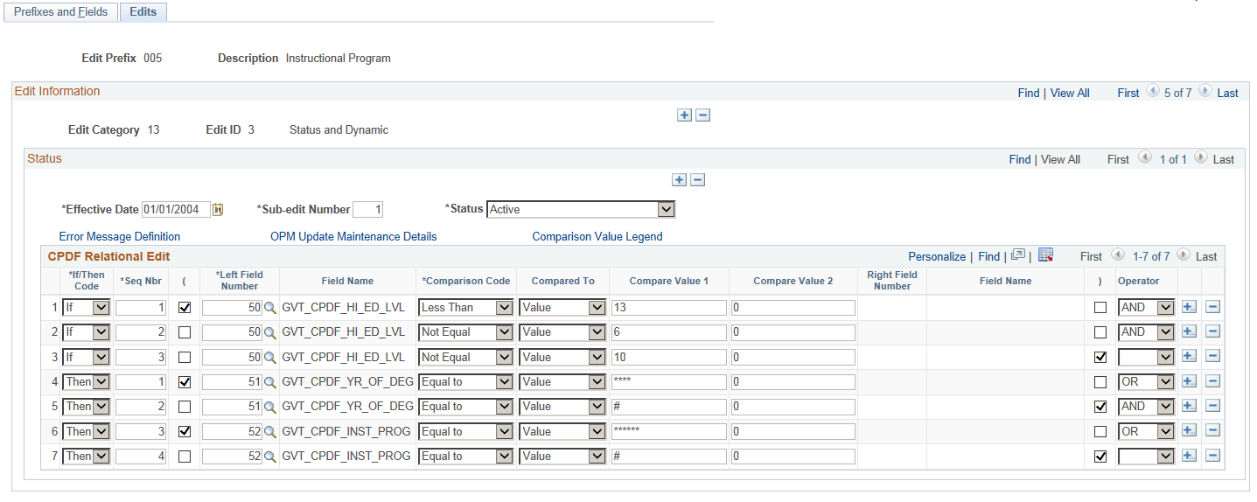Screen dimensions: 1257x502
Task: Uncheck open parenthesis for row 4
Action: (x=184, y=382)
